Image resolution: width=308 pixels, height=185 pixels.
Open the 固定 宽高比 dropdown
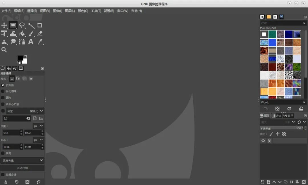click(25, 111)
